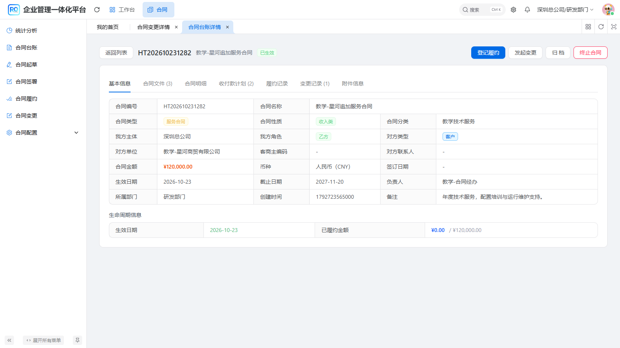Click the user avatar
This screenshot has height=348, width=620.
tap(608, 10)
